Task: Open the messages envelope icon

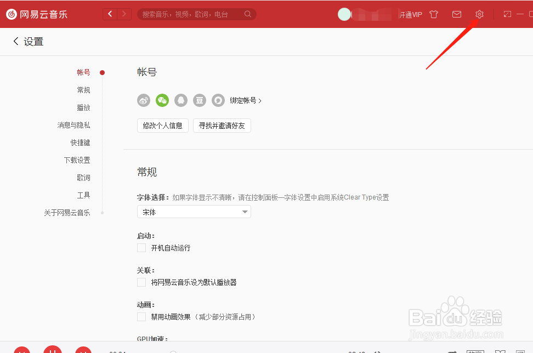Action: coord(457,14)
